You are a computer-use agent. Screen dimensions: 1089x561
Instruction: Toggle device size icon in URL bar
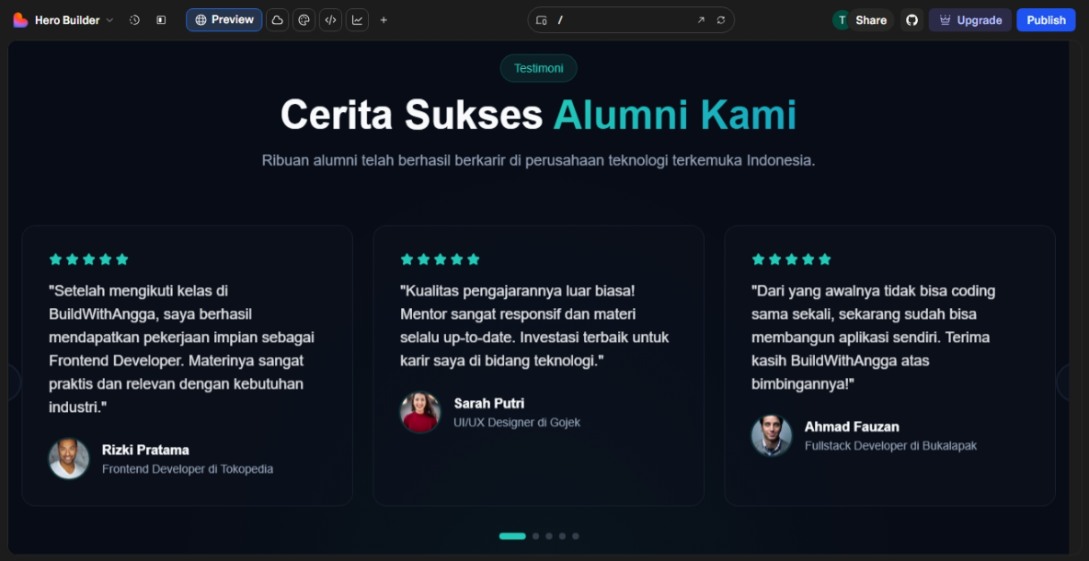(542, 20)
